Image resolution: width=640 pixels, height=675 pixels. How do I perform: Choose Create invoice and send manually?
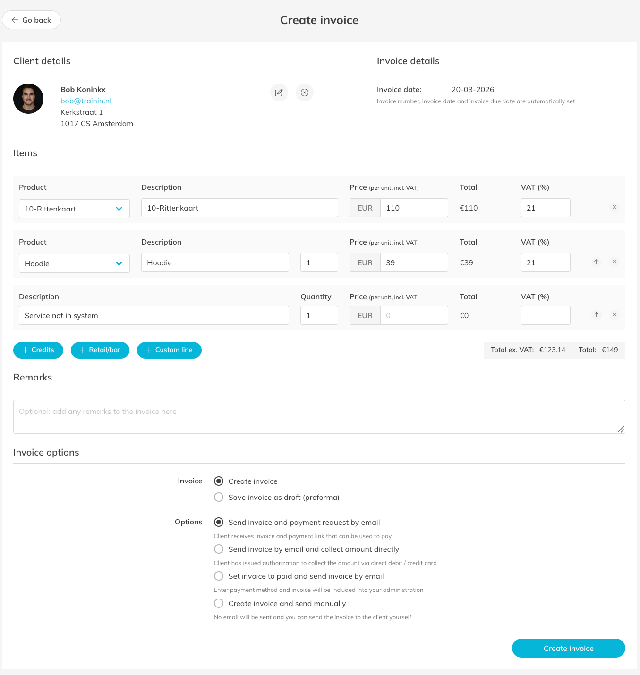pyautogui.click(x=219, y=603)
